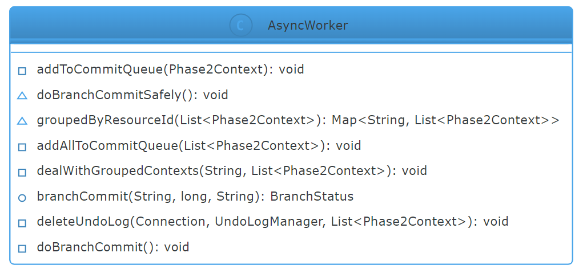Click the square icon beside doBranchCommit() method
The height and width of the screenshot is (273, 587).
[x=22, y=248]
